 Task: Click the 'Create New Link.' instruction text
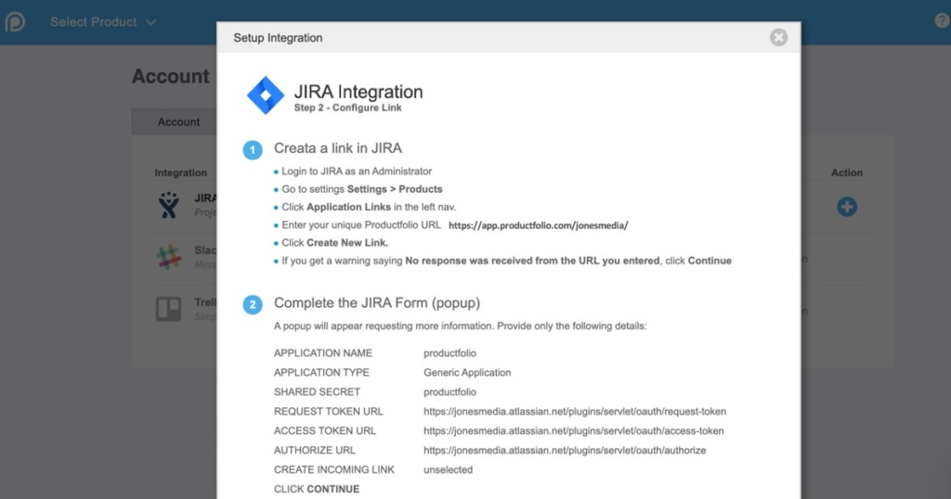point(347,243)
